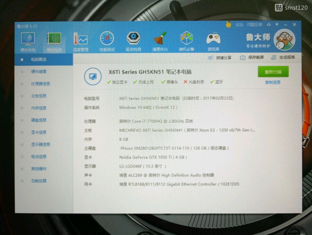Open the title bar dropdown menu arrow
The image size is (312, 235).
pos(277,25)
